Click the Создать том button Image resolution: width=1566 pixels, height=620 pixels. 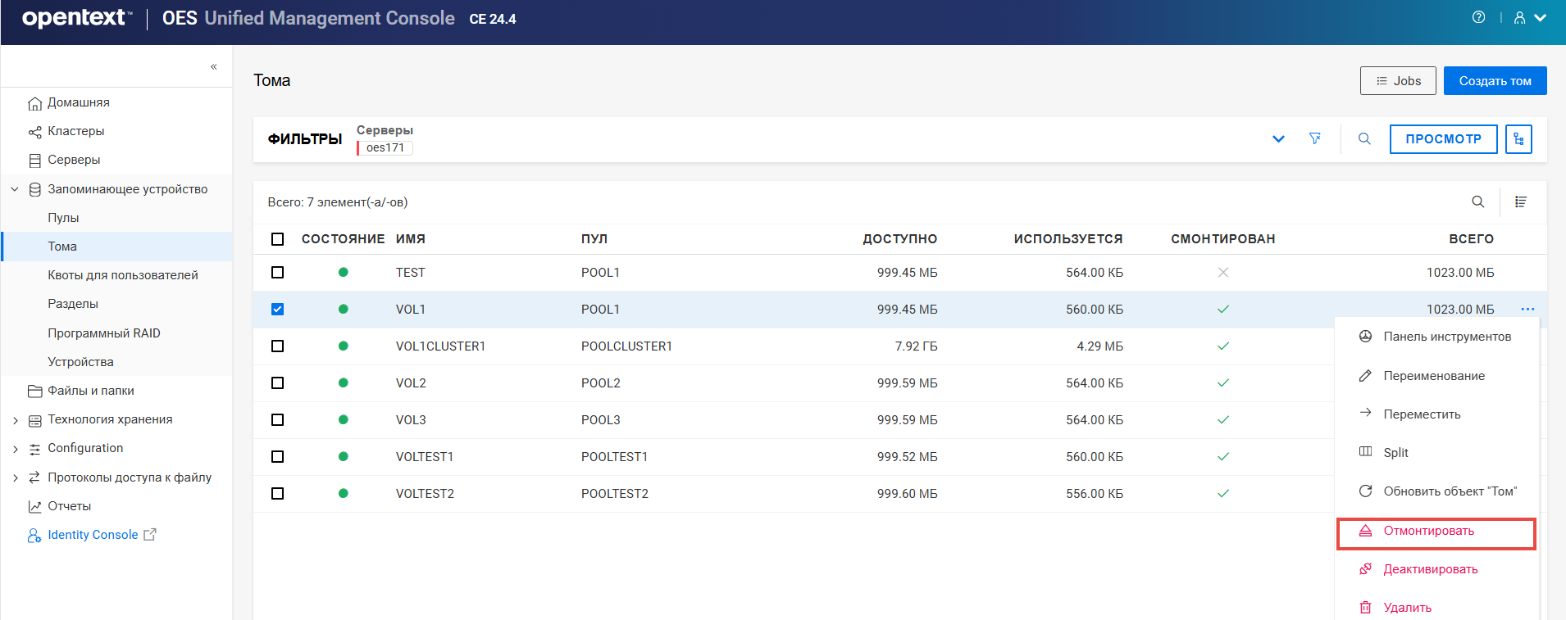[1495, 80]
